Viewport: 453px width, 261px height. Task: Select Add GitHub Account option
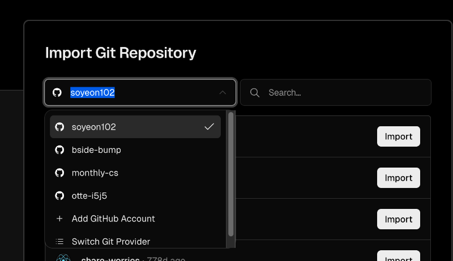(135, 219)
